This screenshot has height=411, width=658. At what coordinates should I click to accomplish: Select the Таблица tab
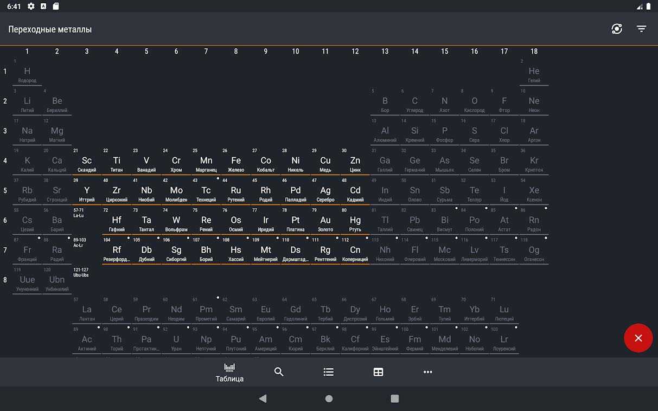point(229,373)
